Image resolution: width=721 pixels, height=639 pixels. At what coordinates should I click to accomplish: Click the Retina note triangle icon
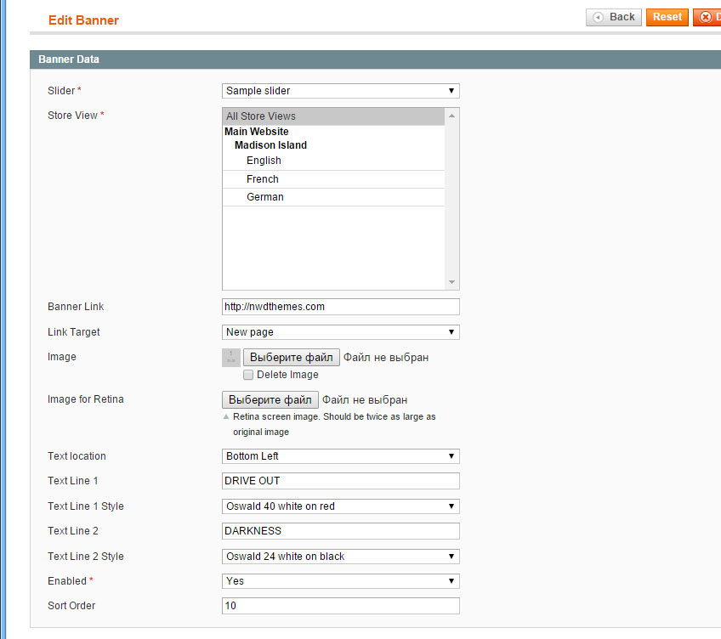pos(226,417)
